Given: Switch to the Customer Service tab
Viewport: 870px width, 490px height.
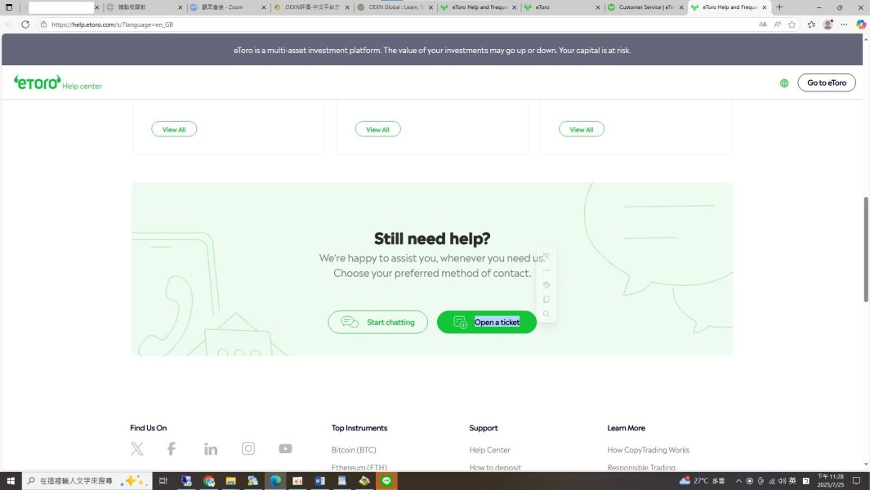Looking at the screenshot, I should point(645,7).
